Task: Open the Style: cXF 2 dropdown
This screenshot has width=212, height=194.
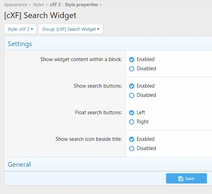Action: [20, 29]
